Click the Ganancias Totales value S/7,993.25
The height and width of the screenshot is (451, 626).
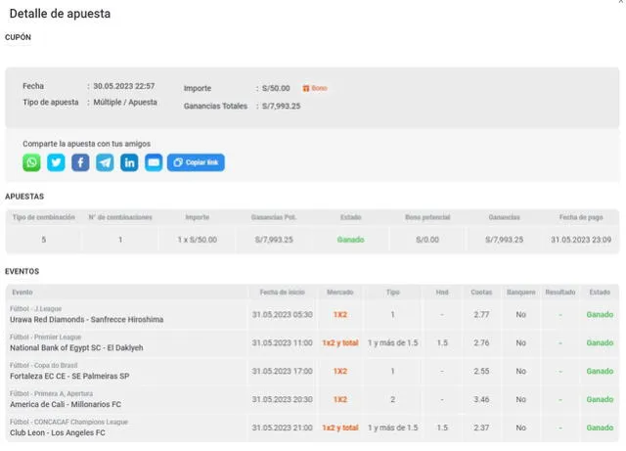click(x=281, y=107)
